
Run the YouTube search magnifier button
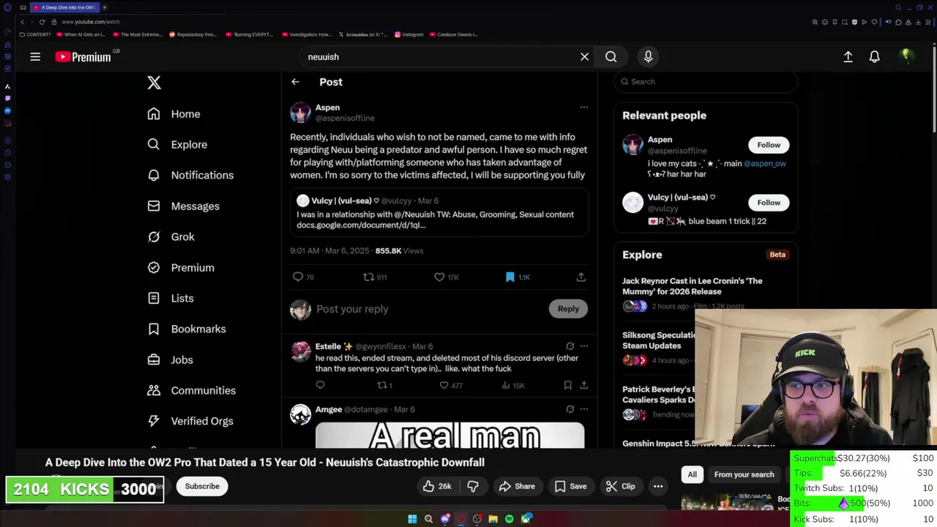coord(611,56)
